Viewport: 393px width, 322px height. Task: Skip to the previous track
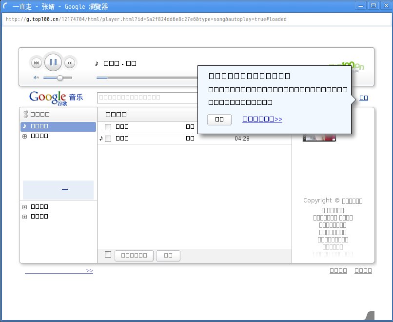(x=37, y=63)
